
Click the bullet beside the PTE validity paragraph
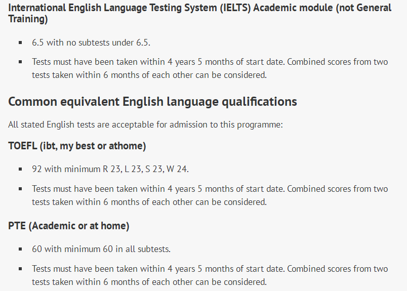pos(21,269)
